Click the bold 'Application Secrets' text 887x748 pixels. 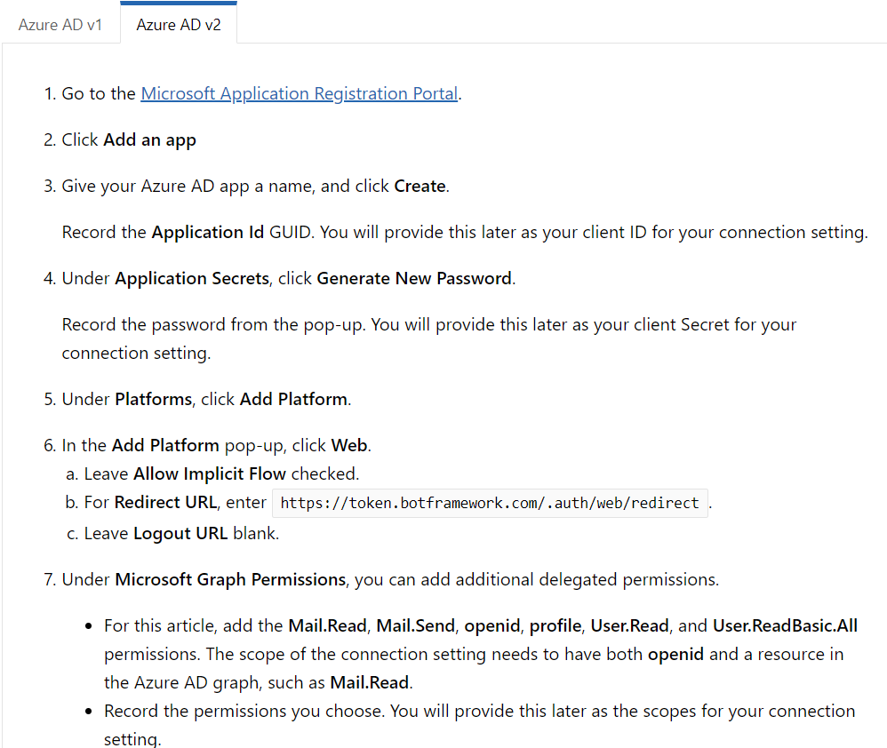[192, 279]
